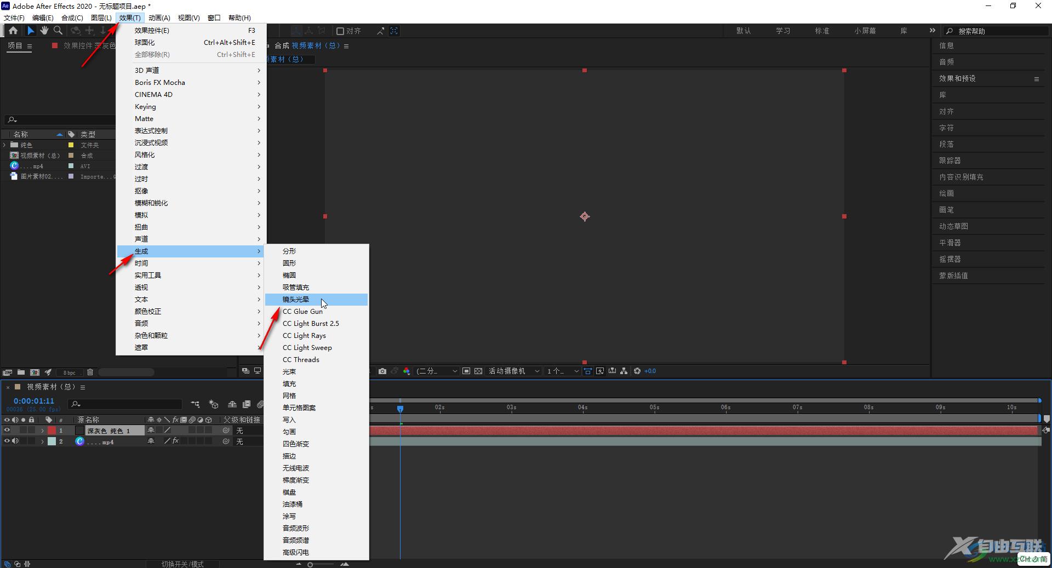1052x568 pixels.
Task: Click the composition mini-flowchart icon in timeline
Action: point(196,404)
